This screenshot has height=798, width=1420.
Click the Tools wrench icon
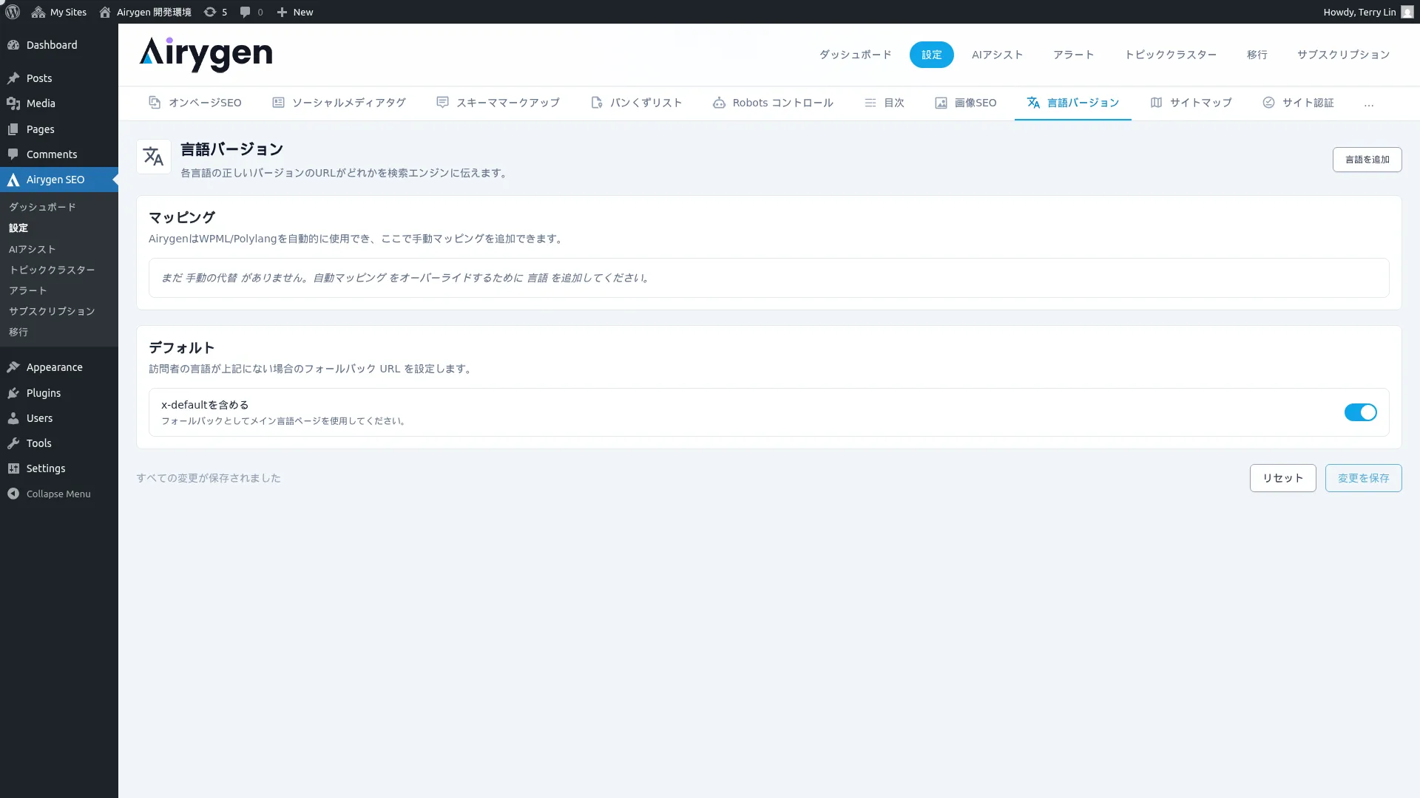13,443
